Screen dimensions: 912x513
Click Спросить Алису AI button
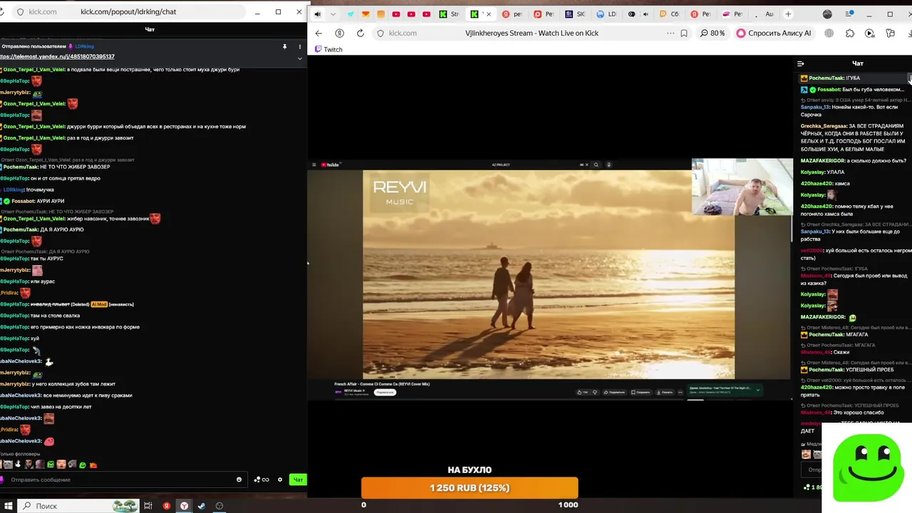tap(774, 33)
